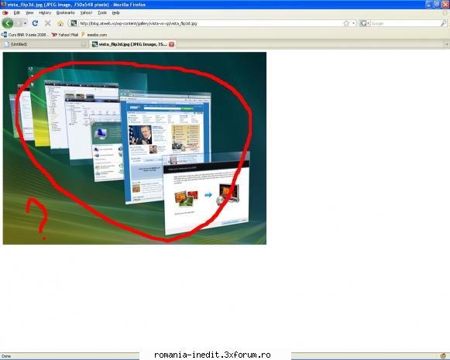The height and width of the screenshot is (360, 450).
Task: Open the address bar history dropdown
Action: coord(353,23)
